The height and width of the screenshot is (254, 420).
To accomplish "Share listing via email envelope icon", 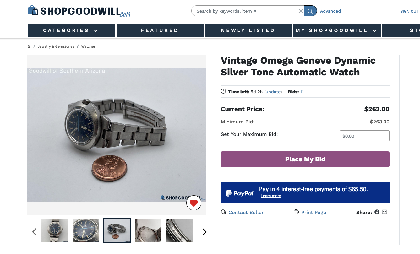I will click(385, 212).
